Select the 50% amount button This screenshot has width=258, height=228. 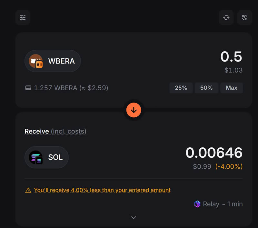point(206,88)
